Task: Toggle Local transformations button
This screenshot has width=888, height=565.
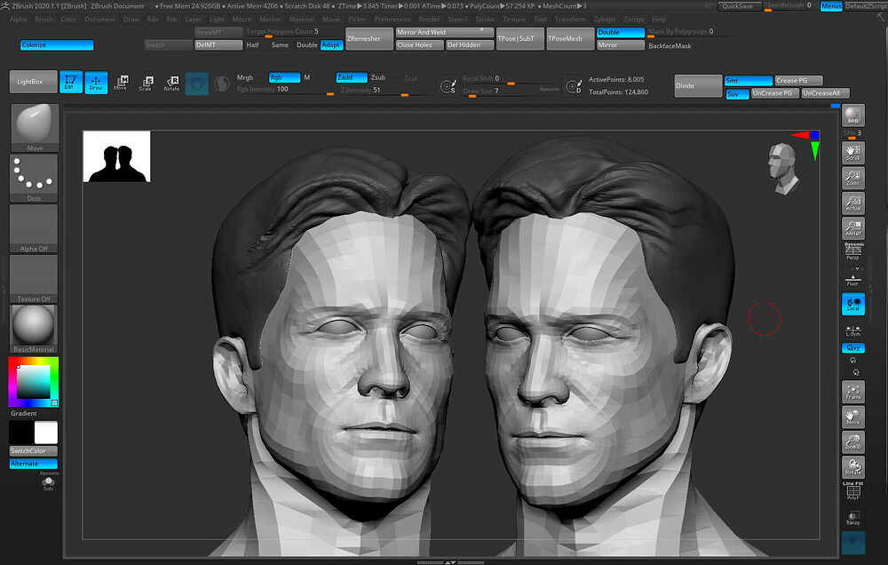Action: (852, 305)
